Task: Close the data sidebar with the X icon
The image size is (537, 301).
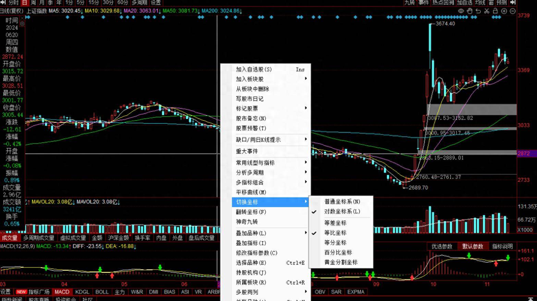Action: click(22, 18)
